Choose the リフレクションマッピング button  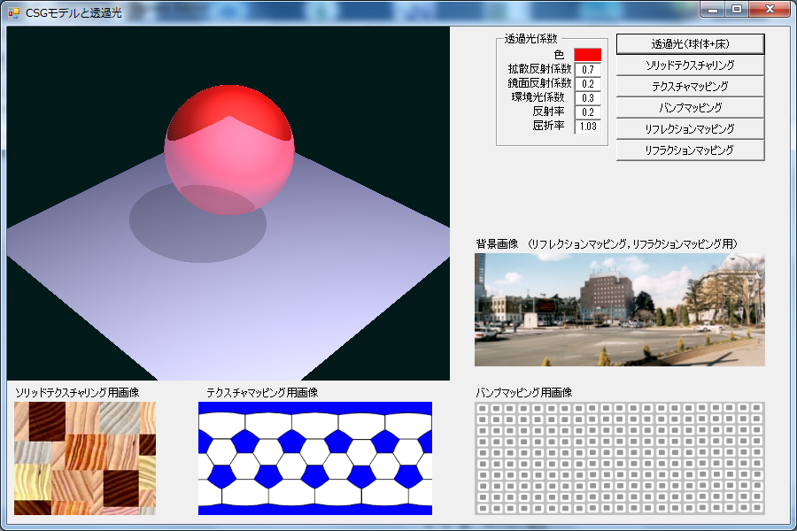690,129
